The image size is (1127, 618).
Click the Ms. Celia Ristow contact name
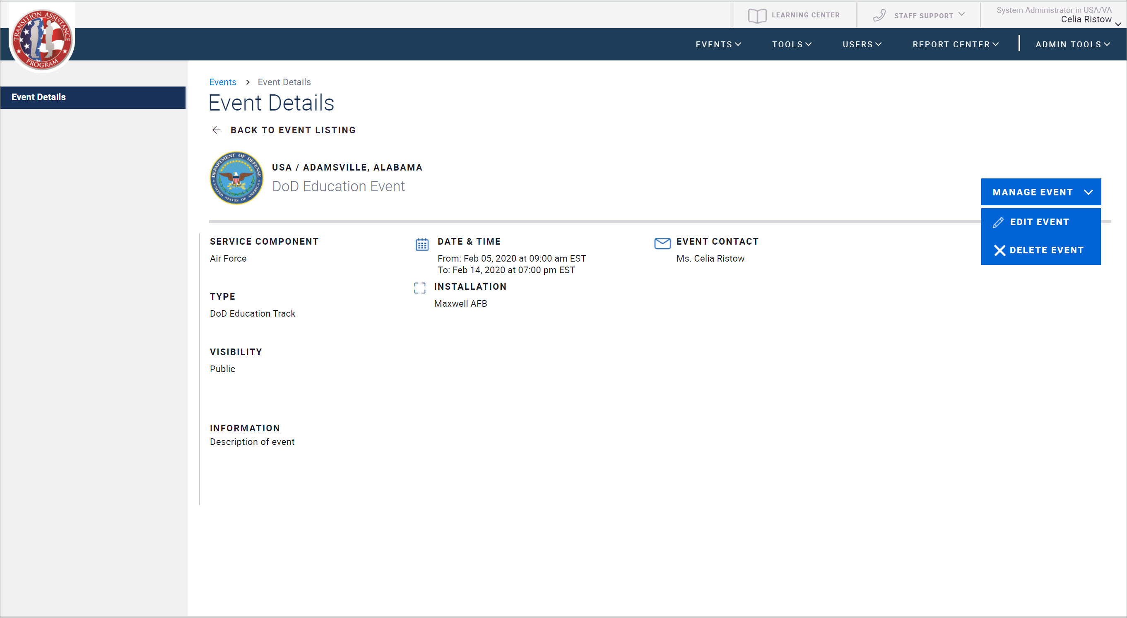point(710,258)
